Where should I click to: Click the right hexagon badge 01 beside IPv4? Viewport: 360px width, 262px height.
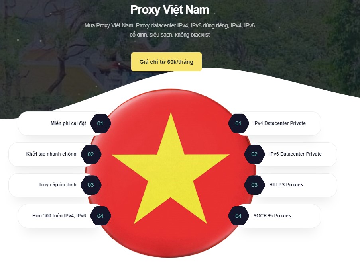click(x=238, y=123)
